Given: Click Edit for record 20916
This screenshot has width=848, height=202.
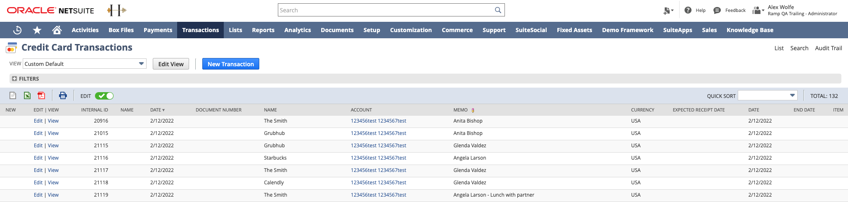Looking at the screenshot, I should pyautogui.click(x=38, y=121).
